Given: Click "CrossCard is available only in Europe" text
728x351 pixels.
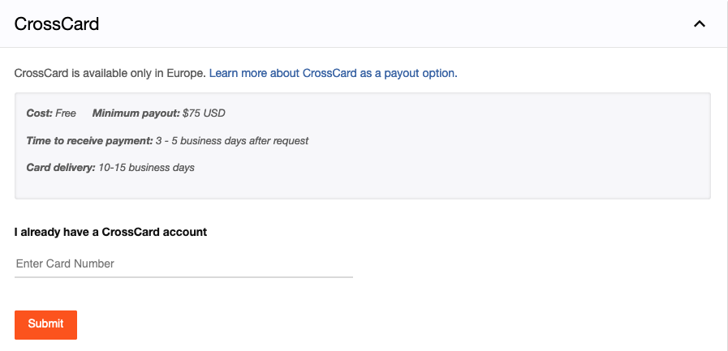Looking at the screenshot, I should point(110,73).
